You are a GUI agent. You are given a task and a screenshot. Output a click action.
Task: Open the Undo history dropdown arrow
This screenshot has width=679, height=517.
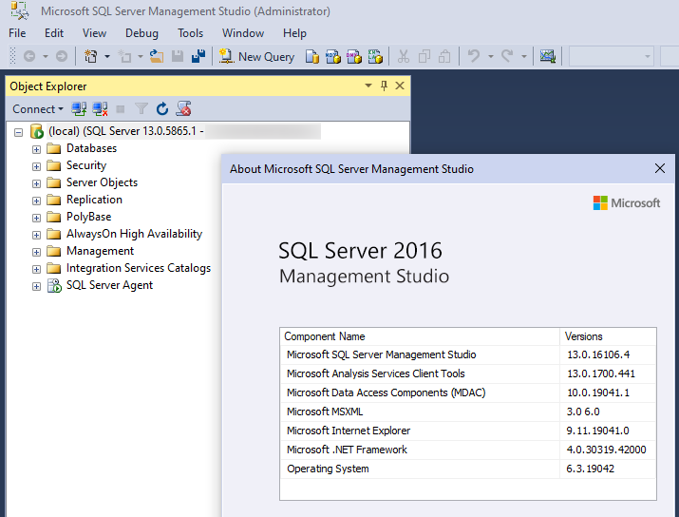[491, 56]
